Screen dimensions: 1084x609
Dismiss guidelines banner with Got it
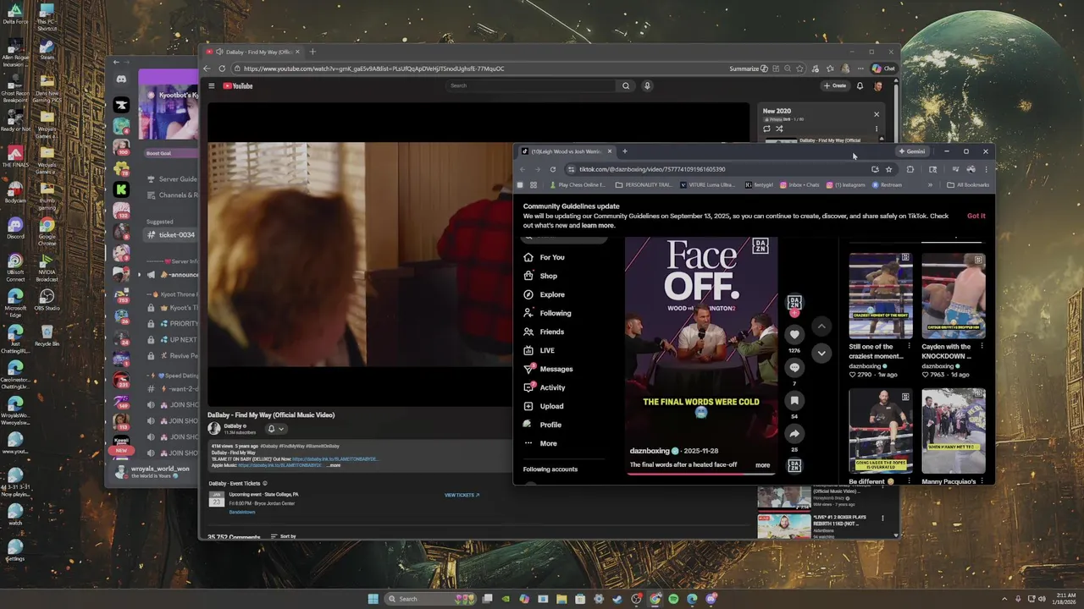pyautogui.click(x=976, y=216)
